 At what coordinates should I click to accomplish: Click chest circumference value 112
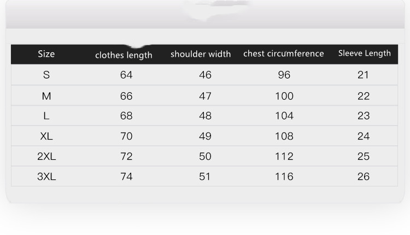(284, 156)
